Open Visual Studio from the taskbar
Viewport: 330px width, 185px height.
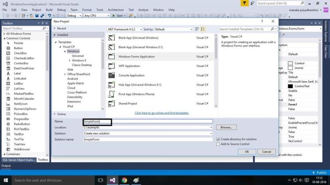pyautogui.click(x=112, y=180)
